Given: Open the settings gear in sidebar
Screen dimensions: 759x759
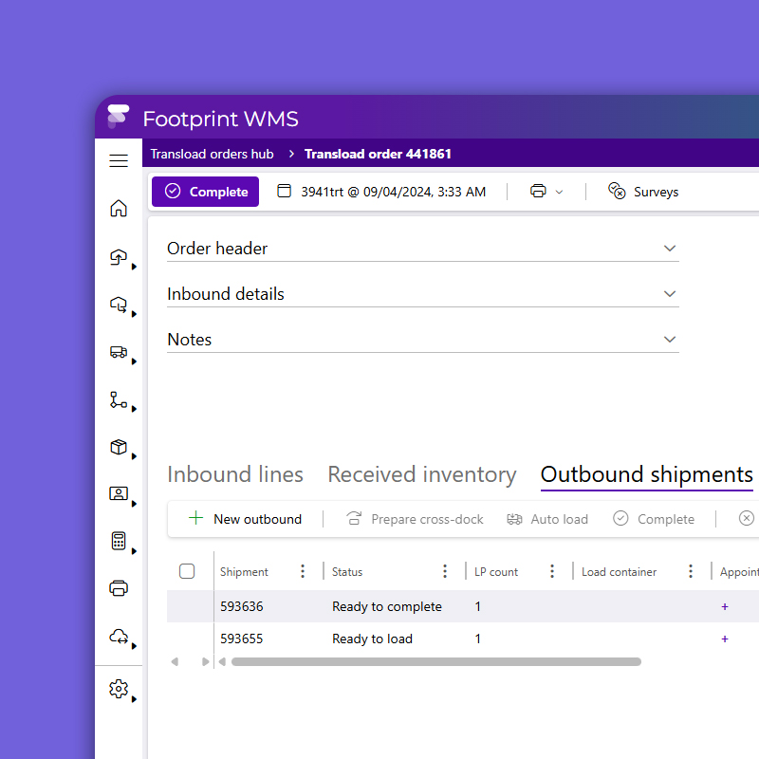Looking at the screenshot, I should 119,690.
